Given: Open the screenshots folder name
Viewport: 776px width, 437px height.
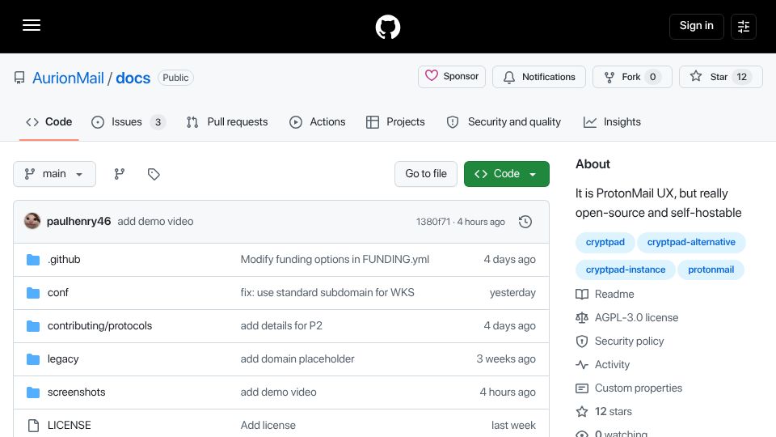Looking at the screenshot, I should [76, 392].
